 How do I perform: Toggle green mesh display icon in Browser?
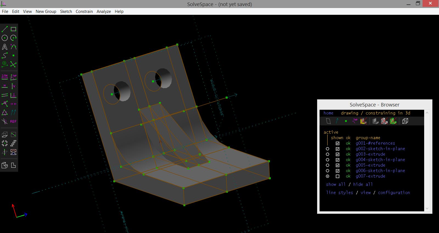[x=393, y=121]
